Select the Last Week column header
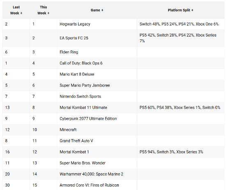Screen dimensions: 226x190 click(16, 10)
